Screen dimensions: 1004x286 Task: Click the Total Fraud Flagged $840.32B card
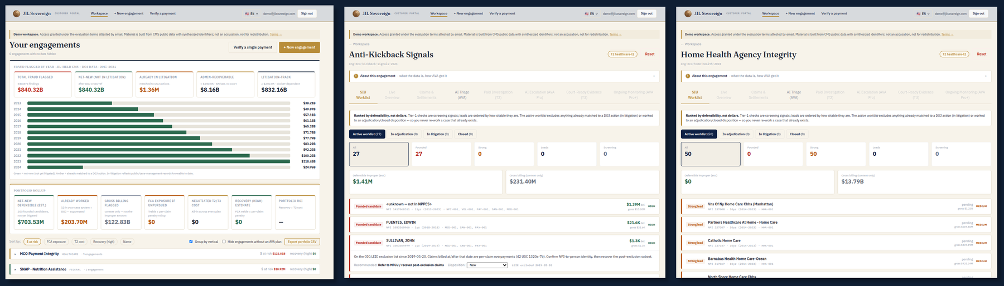coord(43,84)
